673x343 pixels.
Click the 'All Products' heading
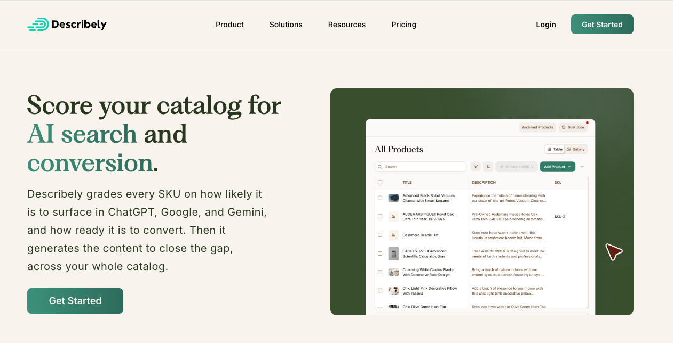point(399,149)
